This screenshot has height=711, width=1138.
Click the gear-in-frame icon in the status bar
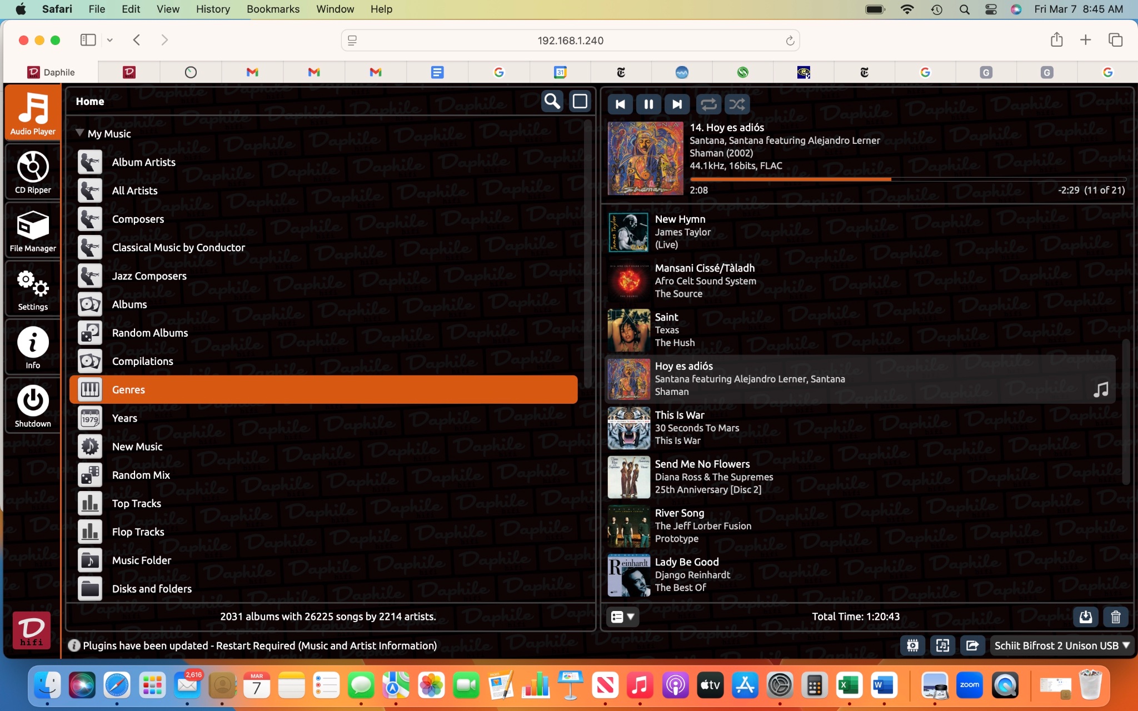(912, 645)
